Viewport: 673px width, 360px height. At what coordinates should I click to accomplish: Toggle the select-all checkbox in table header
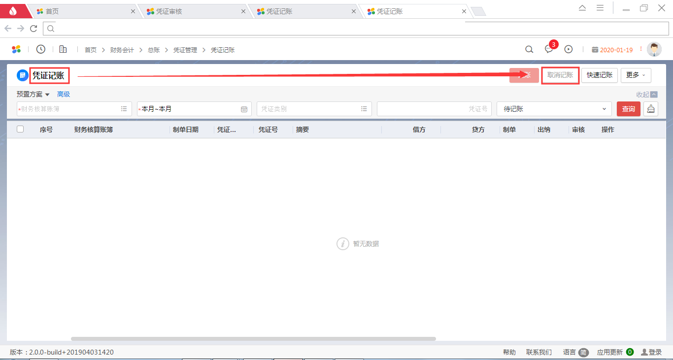click(x=20, y=129)
